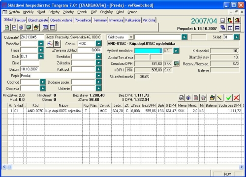The height and width of the screenshot is (177, 246).
Task: Open the Zásoby menu
Action: click(68, 12)
